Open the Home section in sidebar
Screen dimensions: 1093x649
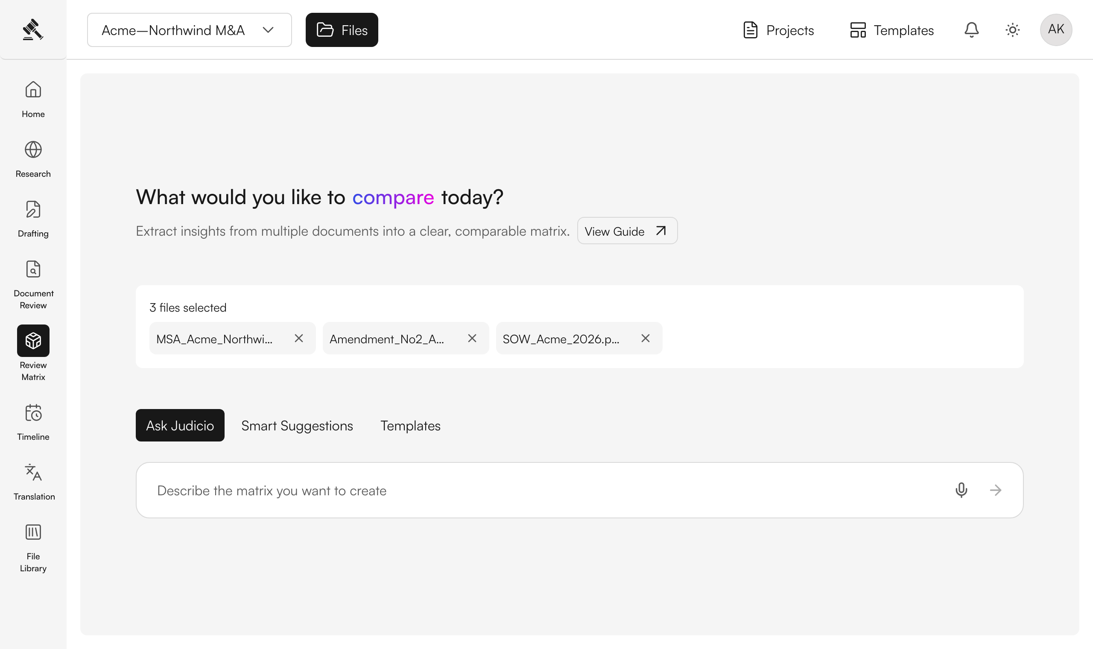tap(33, 99)
